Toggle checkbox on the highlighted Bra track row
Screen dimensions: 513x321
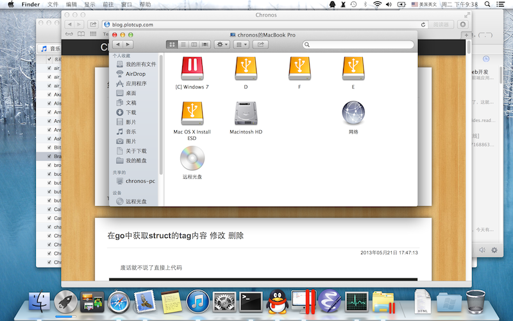coord(49,156)
